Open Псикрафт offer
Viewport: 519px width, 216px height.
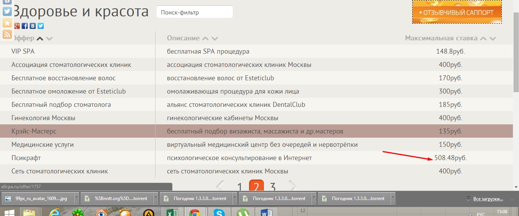[x=26, y=158]
